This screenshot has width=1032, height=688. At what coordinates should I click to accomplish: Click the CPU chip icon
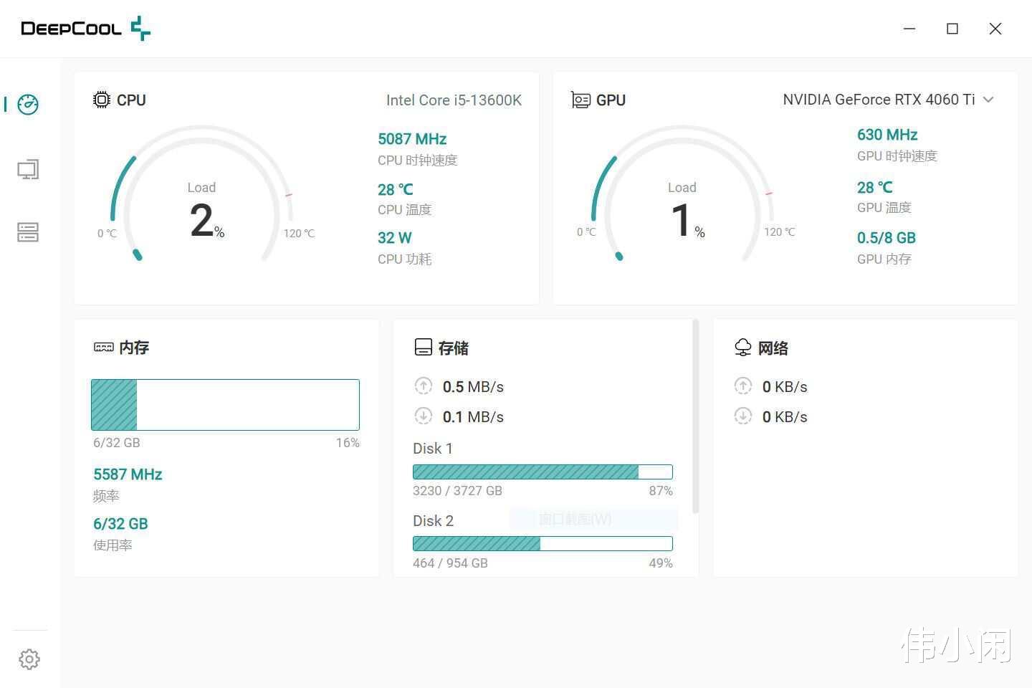[x=102, y=100]
